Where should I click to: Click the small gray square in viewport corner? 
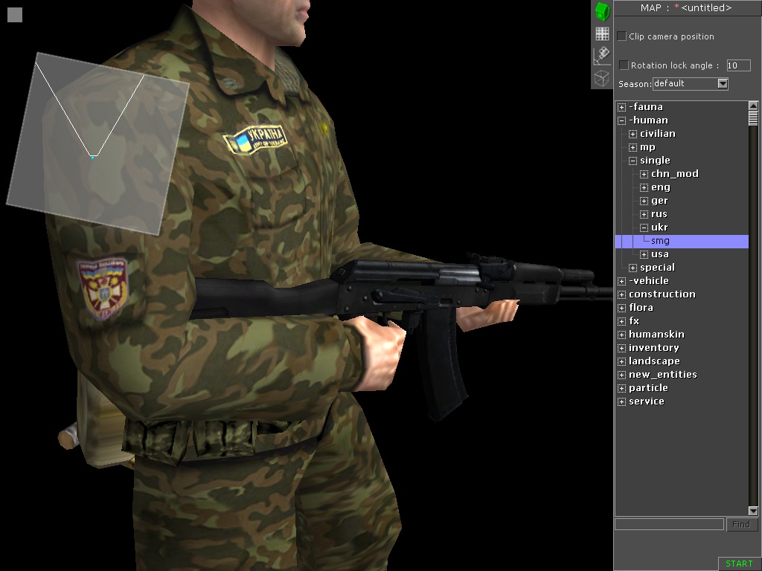(15, 15)
